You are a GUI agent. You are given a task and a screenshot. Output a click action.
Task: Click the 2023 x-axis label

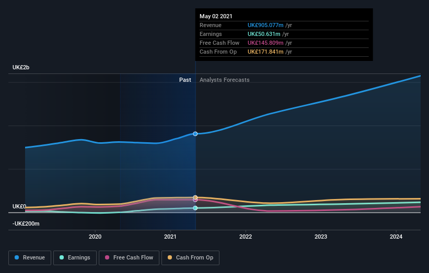click(x=321, y=237)
